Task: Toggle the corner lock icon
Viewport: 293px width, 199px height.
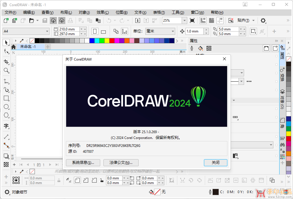Action: 102,180
